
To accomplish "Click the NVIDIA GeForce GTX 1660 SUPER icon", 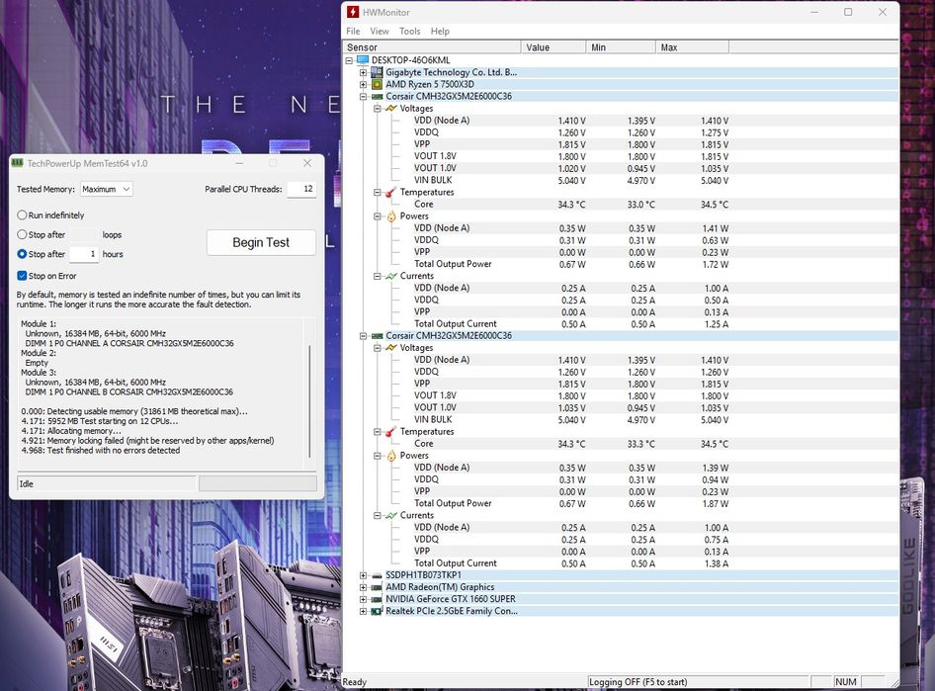I will pos(377,599).
